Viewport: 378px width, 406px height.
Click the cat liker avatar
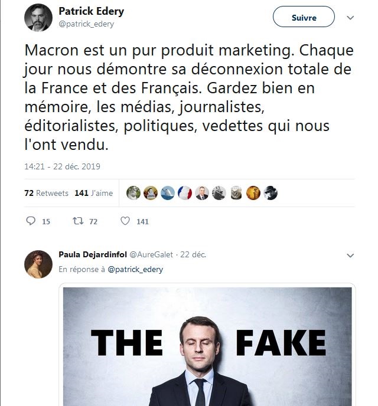click(236, 193)
